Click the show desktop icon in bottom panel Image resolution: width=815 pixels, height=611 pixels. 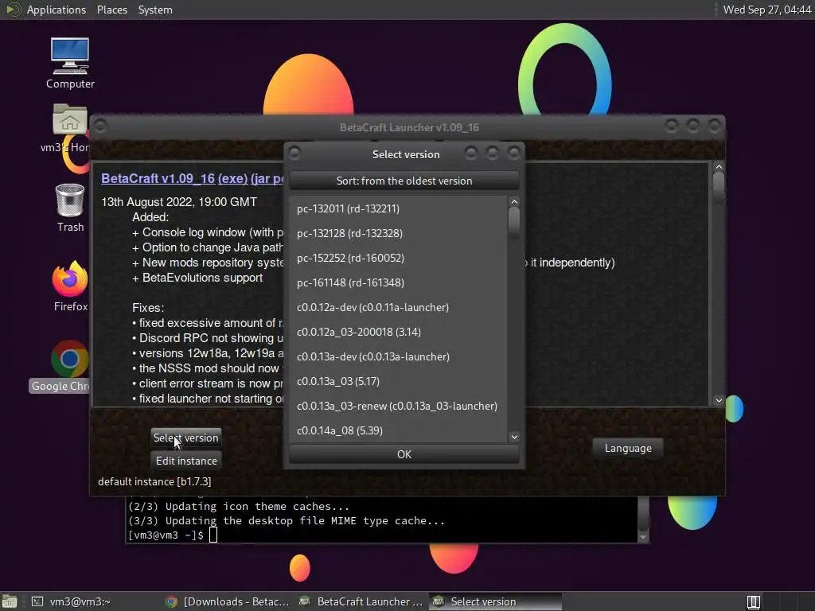(x=10, y=601)
